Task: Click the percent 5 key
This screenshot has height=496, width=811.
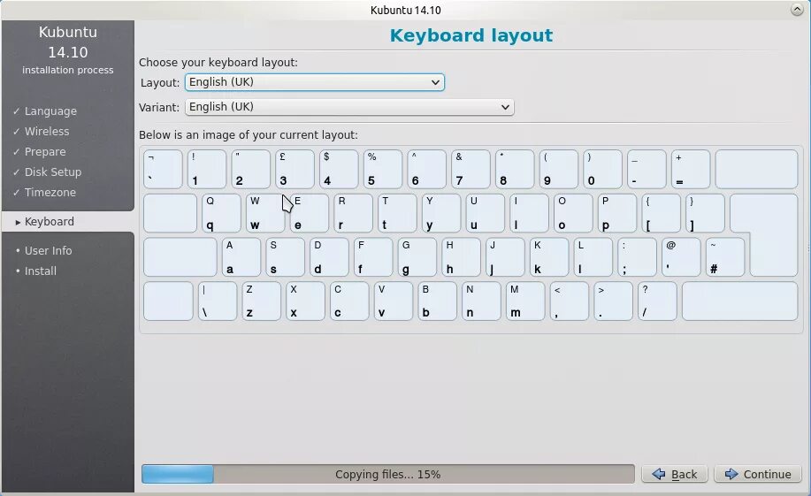Action: click(x=383, y=169)
